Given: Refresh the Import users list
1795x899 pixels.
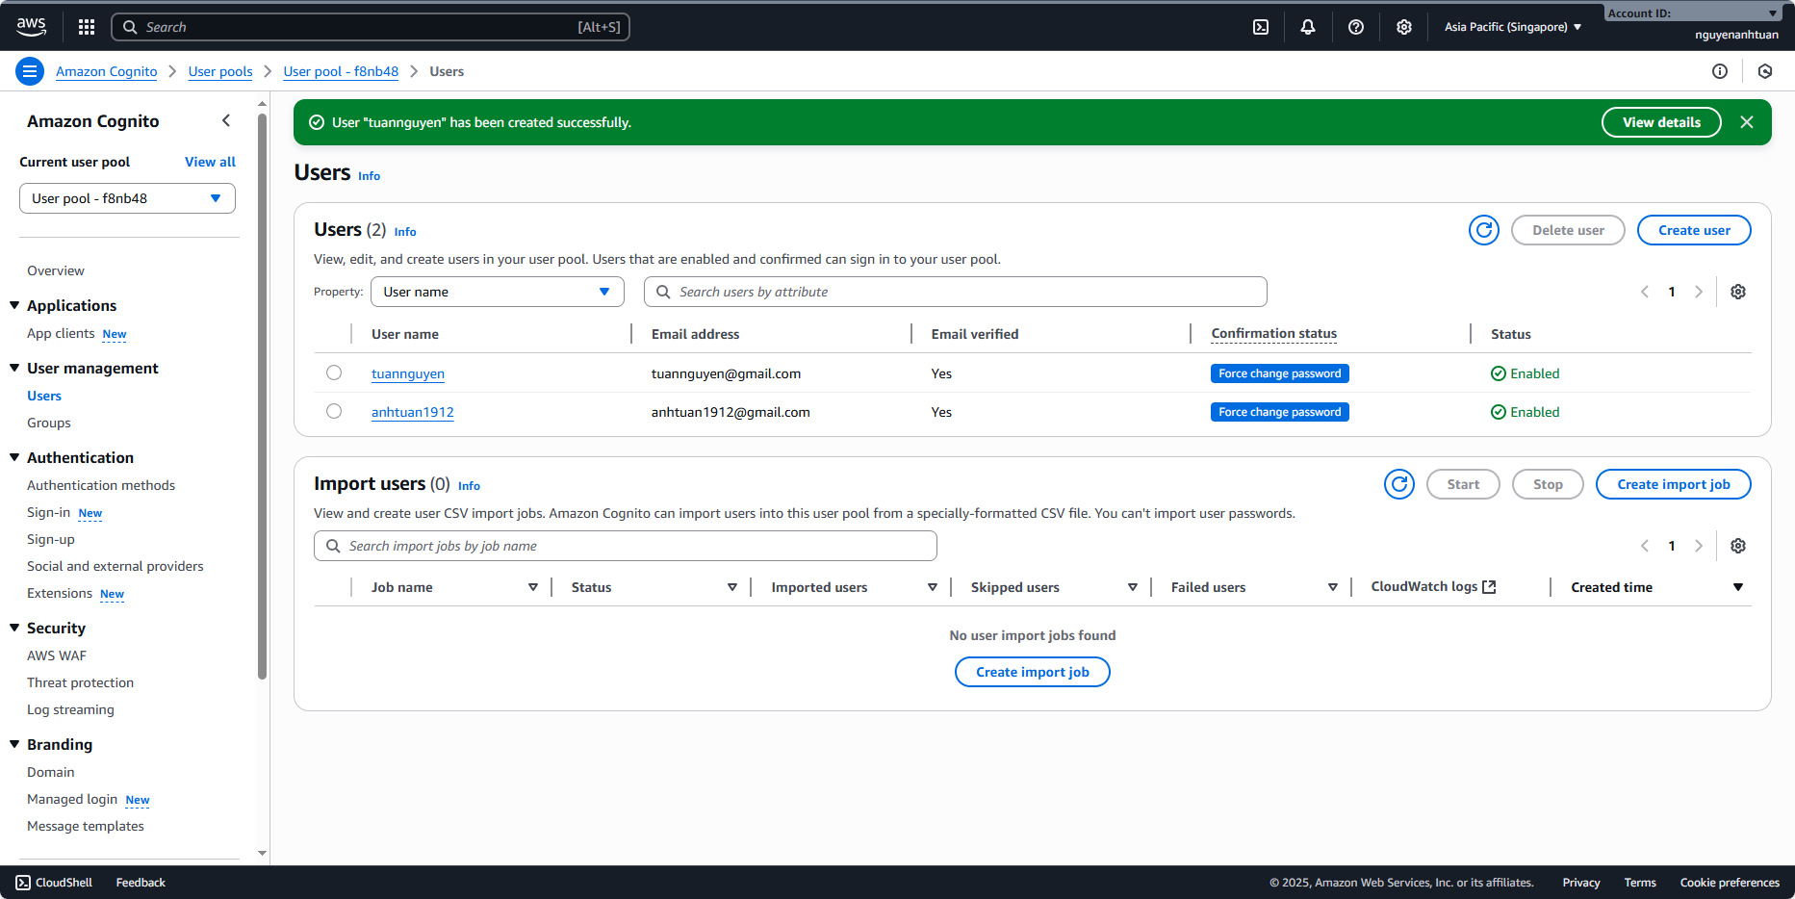Looking at the screenshot, I should coord(1398,484).
